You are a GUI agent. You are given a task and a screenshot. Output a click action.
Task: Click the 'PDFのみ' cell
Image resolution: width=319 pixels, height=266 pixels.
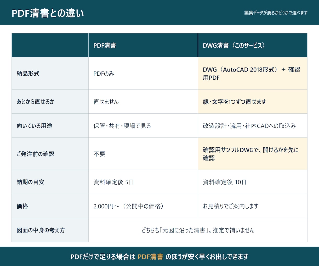pyautogui.click(x=143, y=74)
